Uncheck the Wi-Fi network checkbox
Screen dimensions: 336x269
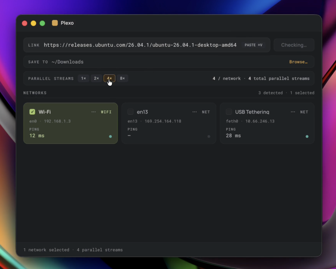click(32, 112)
